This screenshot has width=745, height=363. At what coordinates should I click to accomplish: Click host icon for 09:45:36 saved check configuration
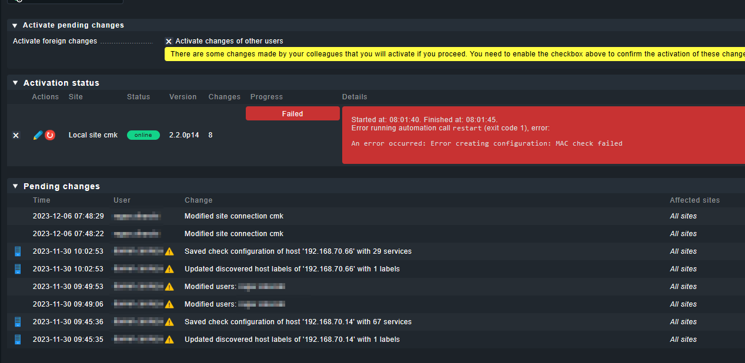click(18, 322)
